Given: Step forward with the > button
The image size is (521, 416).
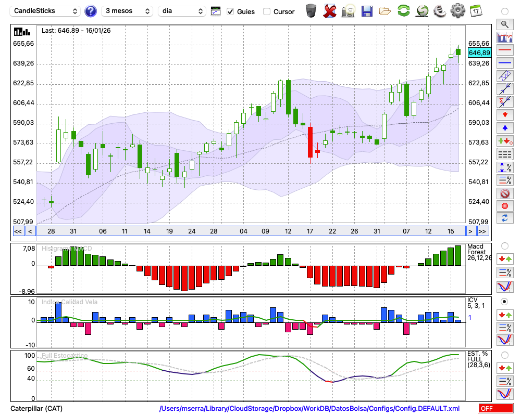Looking at the screenshot, I should pyautogui.click(x=470, y=231).
